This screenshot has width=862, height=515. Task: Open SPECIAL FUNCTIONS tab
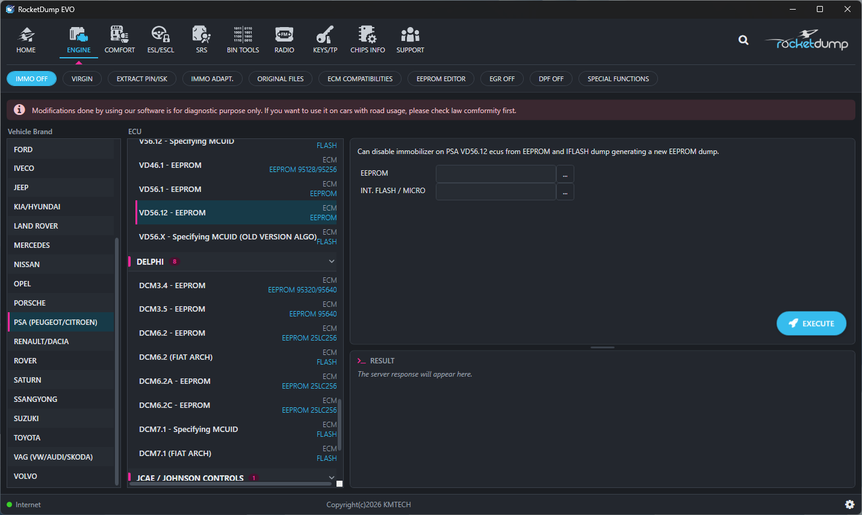pyautogui.click(x=618, y=79)
